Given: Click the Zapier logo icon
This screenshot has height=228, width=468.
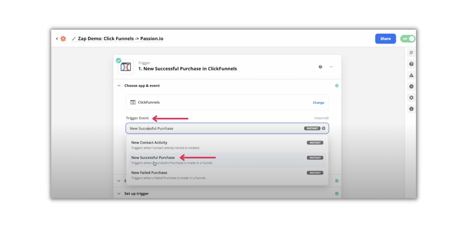Looking at the screenshot, I should pyautogui.click(x=63, y=38).
